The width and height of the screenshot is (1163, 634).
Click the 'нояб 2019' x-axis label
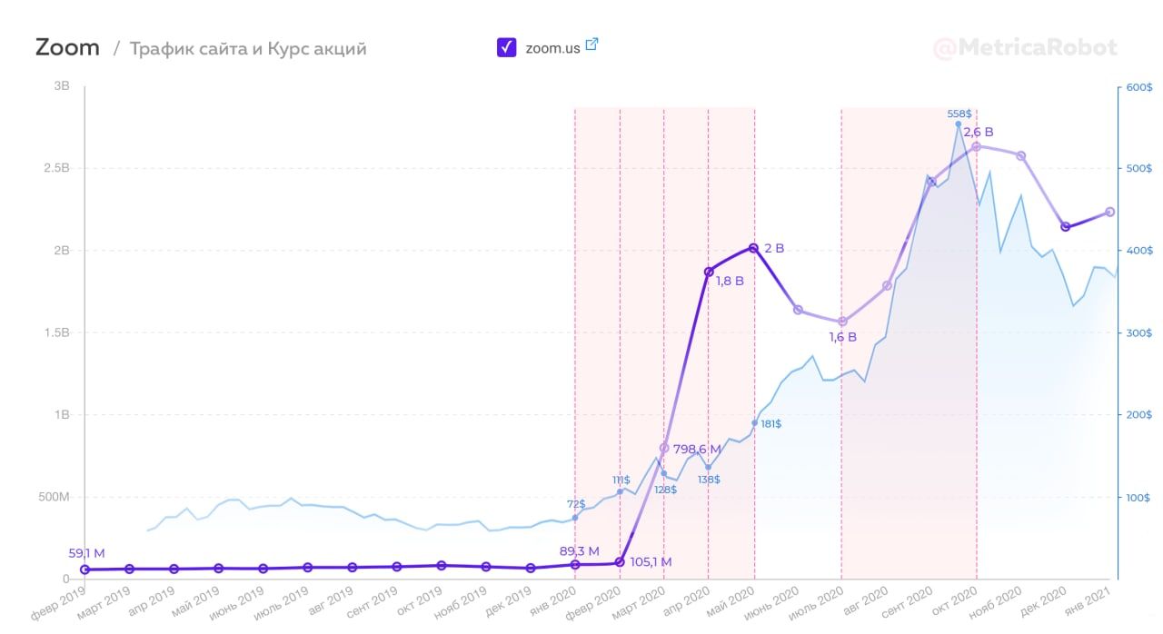[x=461, y=605]
